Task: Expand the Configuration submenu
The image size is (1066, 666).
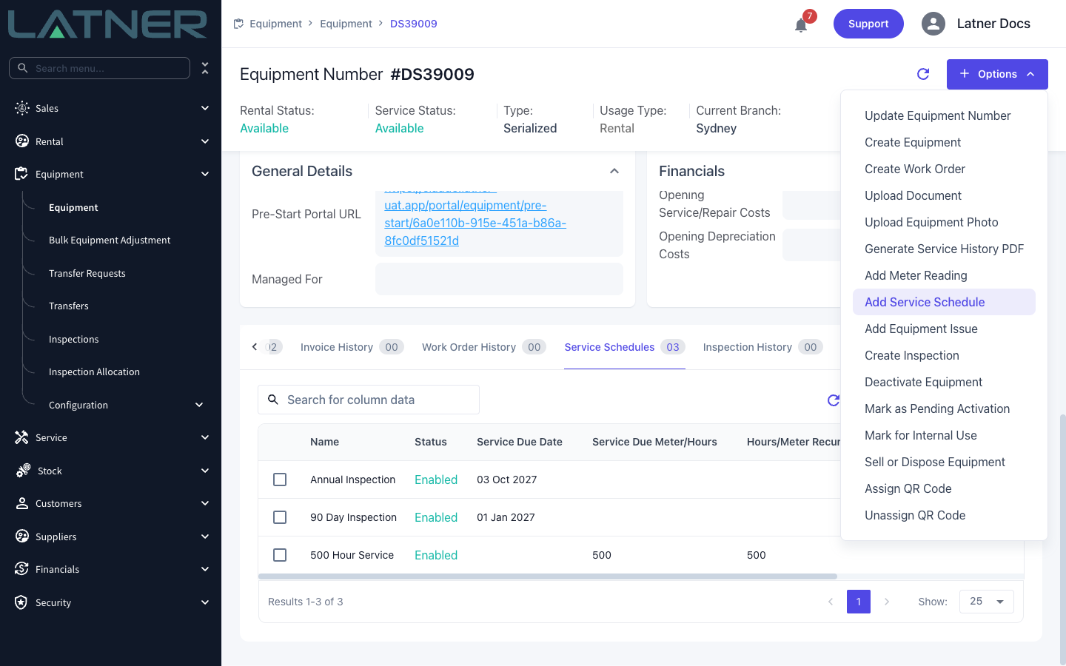Action: [199, 405]
